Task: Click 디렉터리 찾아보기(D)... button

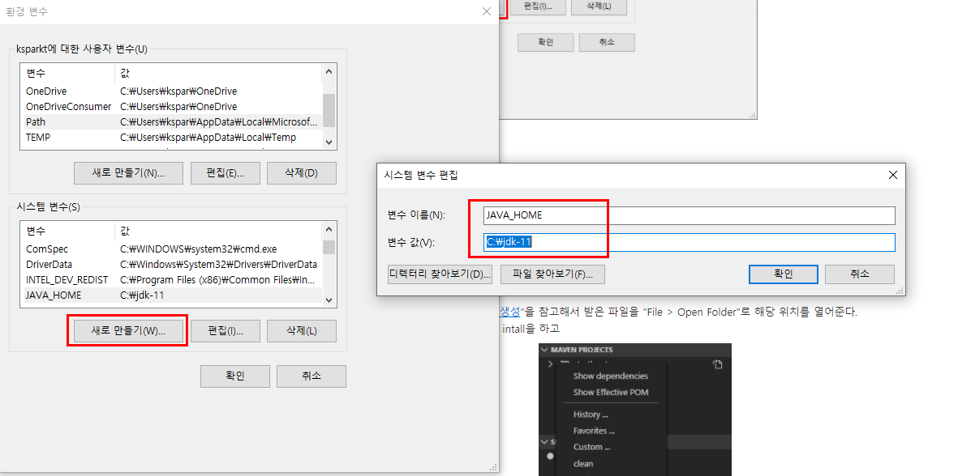Action: tap(440, 274)
